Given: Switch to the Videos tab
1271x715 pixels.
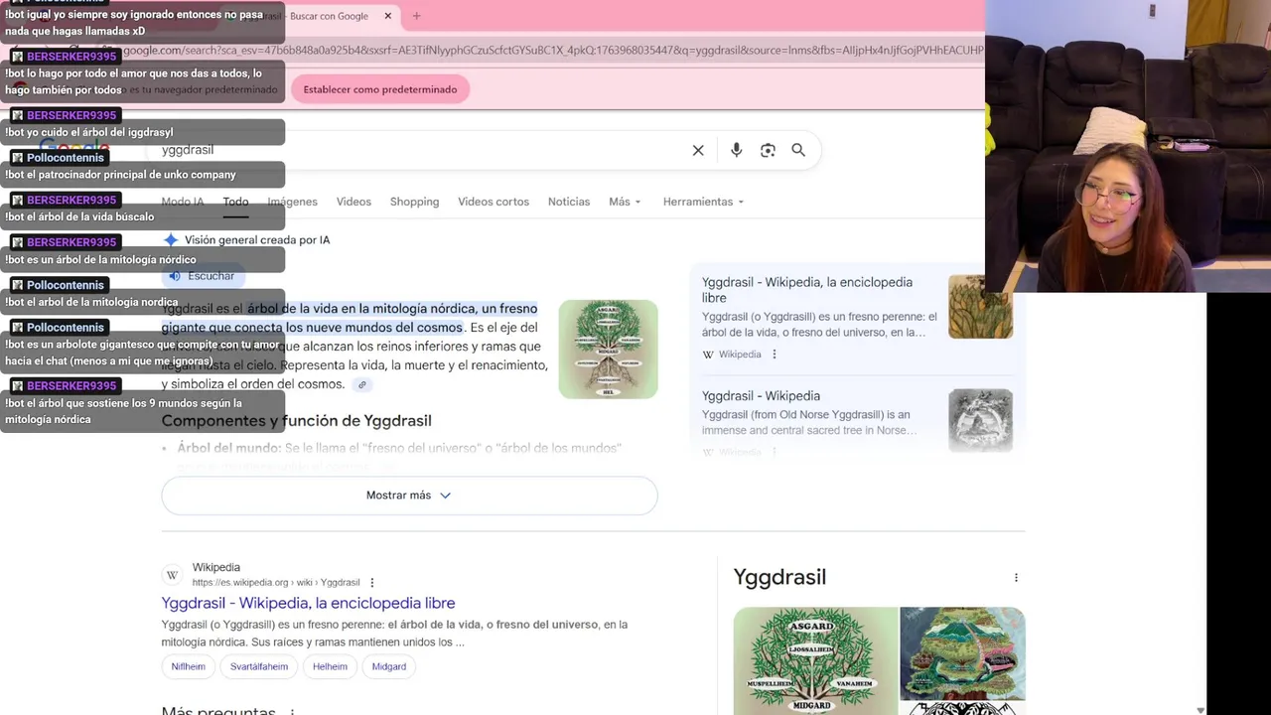Looking at the screenshot, I should coord(353,202).
